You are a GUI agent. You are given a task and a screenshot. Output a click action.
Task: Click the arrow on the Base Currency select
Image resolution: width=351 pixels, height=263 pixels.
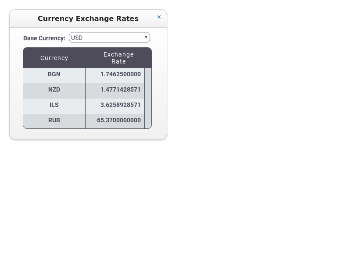point(146,37)
